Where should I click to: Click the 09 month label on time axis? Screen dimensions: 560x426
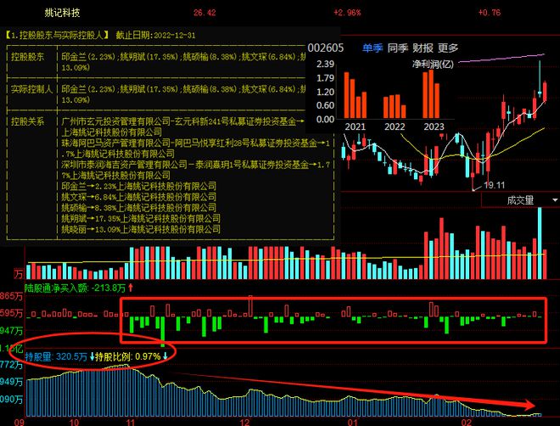coord(20,422)
